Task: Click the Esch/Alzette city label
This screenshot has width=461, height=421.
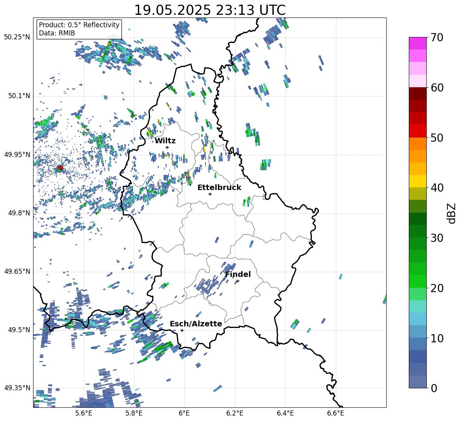Action: coord(196,324)
